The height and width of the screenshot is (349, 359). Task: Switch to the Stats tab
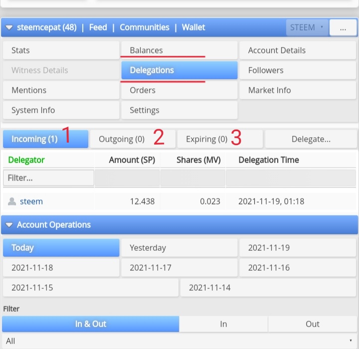click(61, 50)
